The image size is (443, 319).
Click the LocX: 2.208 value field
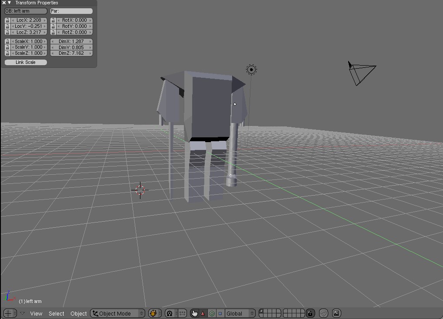click(x=29, y=20)
